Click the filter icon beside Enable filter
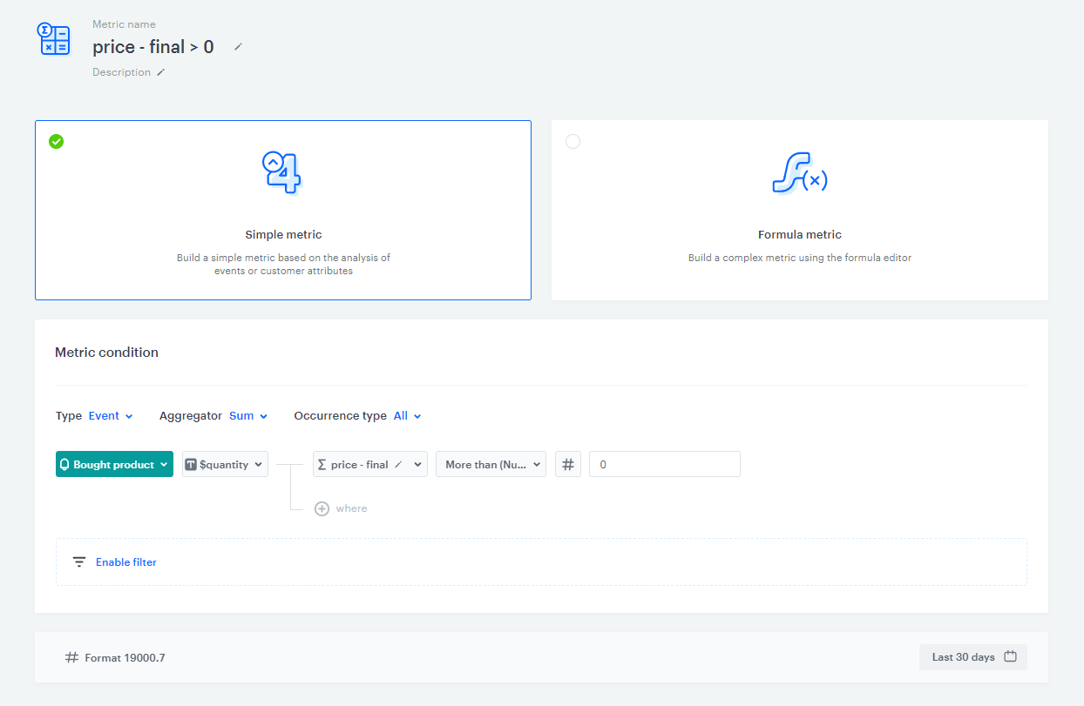 (x=79, y=562)
